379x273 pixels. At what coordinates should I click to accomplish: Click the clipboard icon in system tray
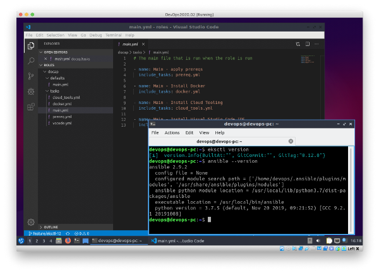coord(329,240)
